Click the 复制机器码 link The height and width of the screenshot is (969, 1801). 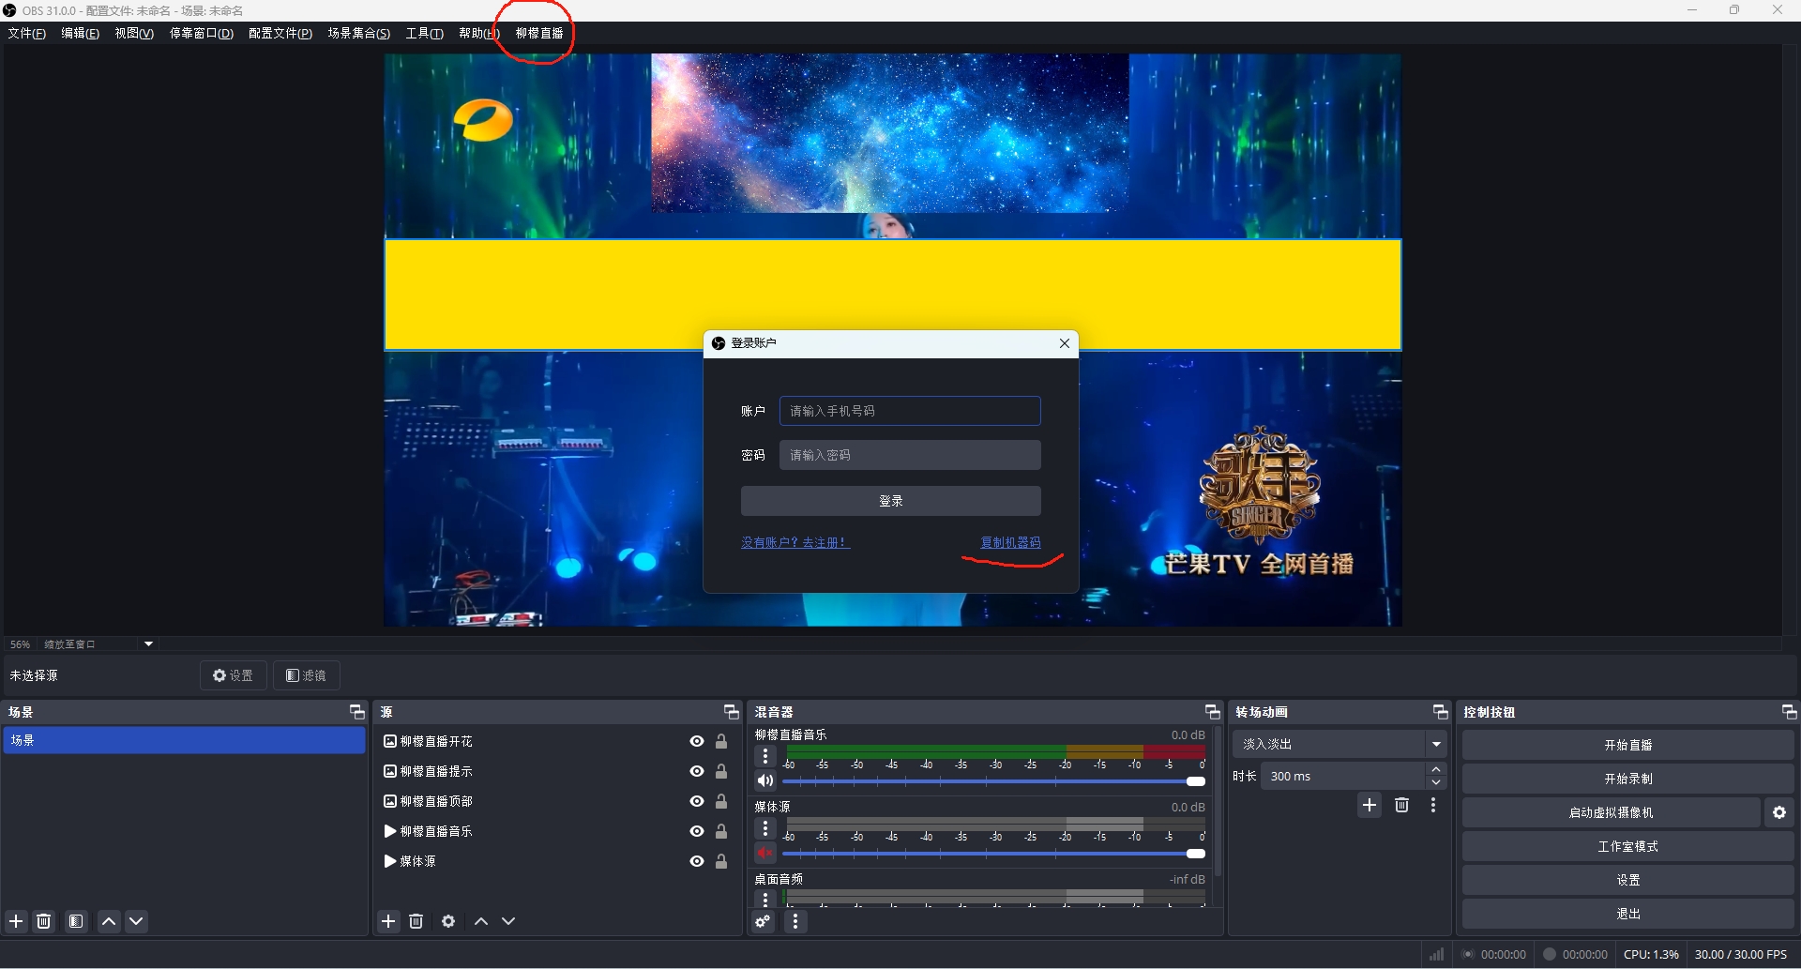(x=1010, y=542)
